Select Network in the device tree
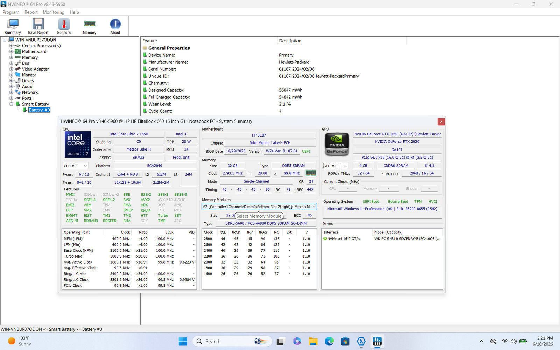 [x=30, y=92]
